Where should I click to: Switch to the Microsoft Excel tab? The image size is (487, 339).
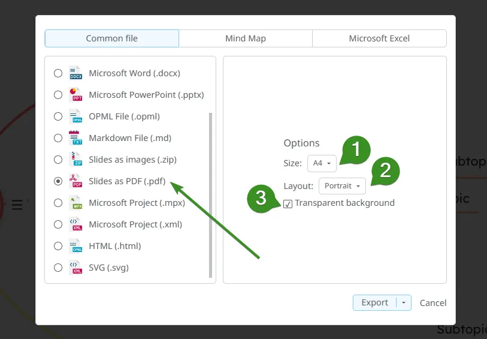pyautogui.click(x=379, y=38)
